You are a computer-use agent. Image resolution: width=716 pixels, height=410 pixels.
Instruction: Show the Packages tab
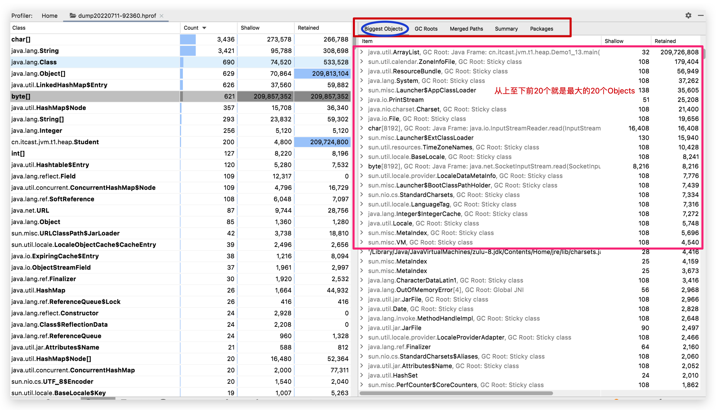pyautogui.click(x=541, y=29)
